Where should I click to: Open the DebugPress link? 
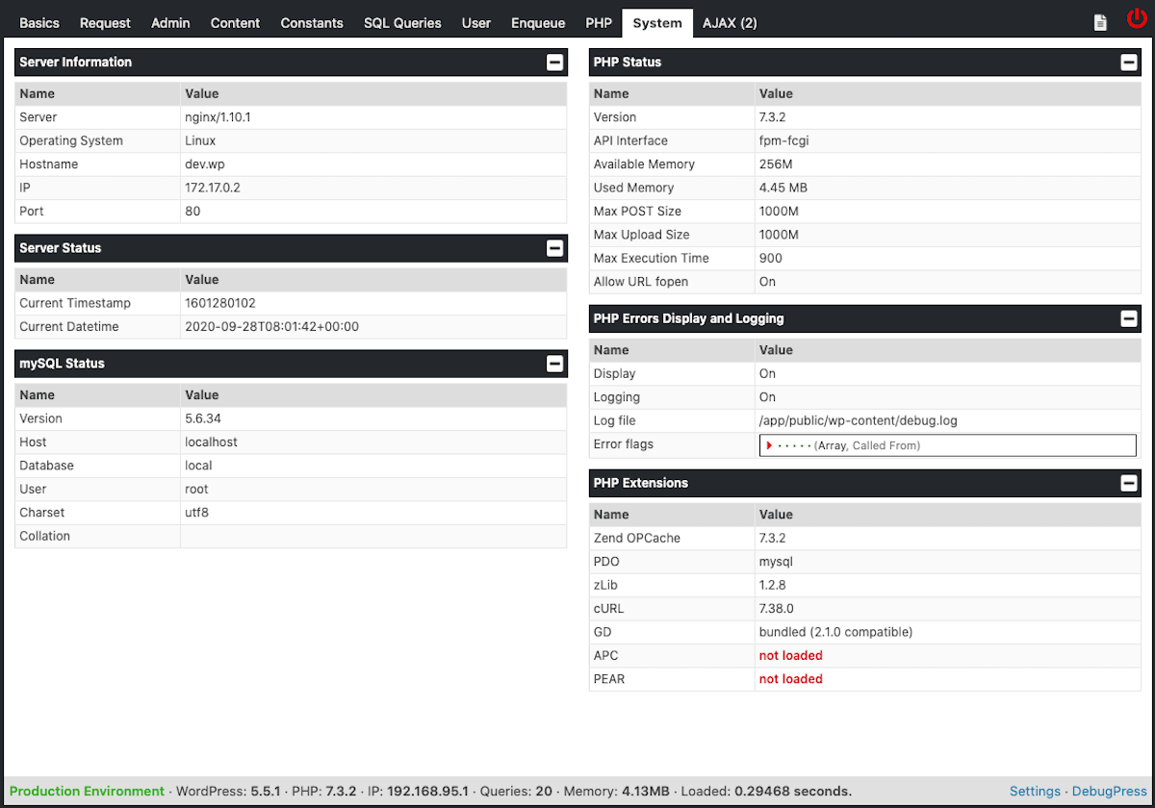(1110, 792)
